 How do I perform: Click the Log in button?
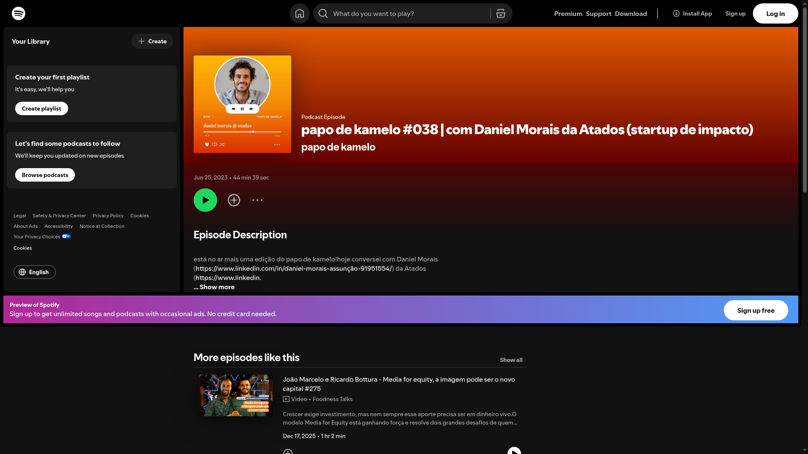tap(776, 13)
